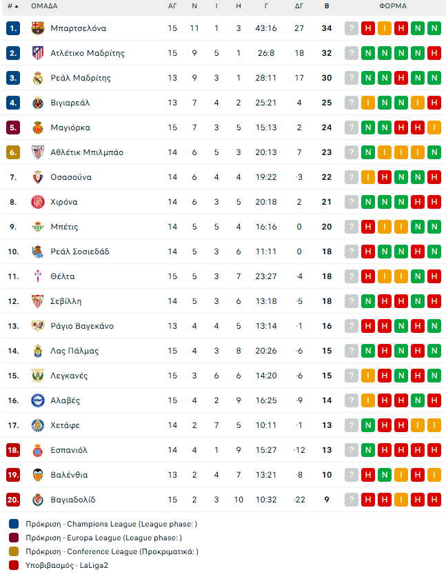Open the Βαγιαδολίδ team link
446x581 pixels.
73,500
